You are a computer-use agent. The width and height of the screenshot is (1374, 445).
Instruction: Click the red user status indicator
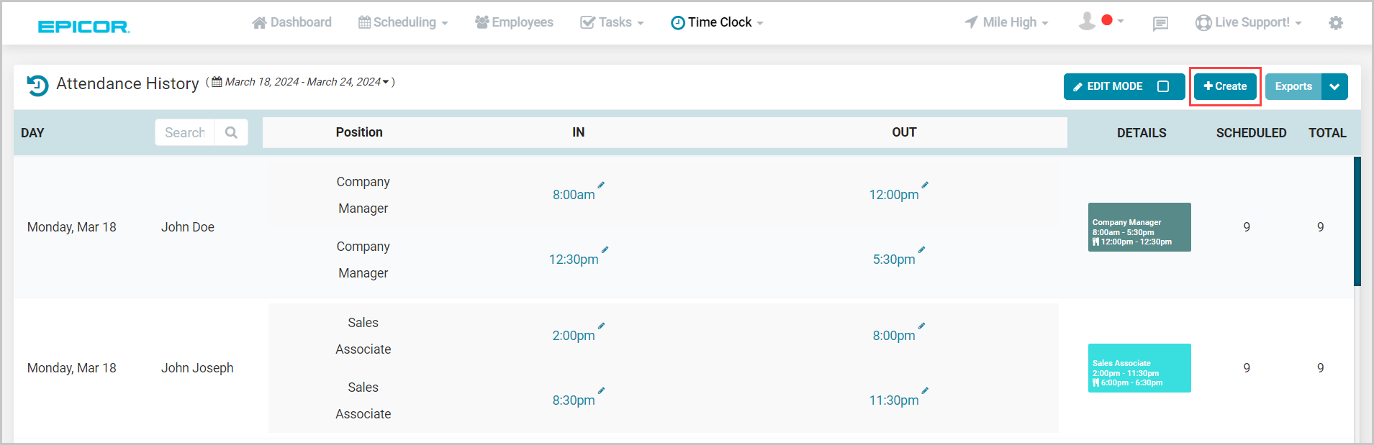(x=1107, y=20)
